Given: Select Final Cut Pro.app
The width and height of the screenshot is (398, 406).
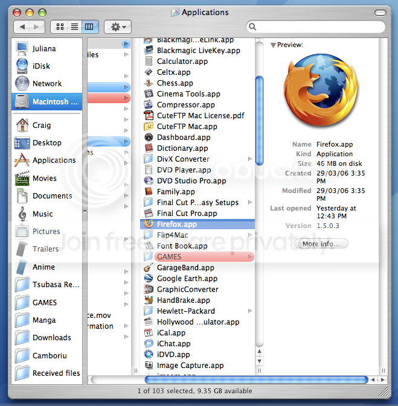Looking at the screenshot, I should tap(197, 214).
